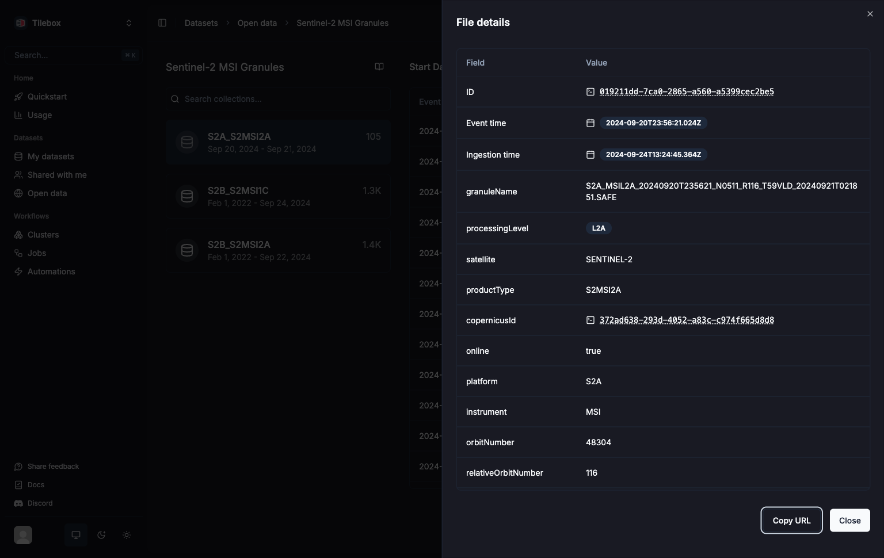Click the granuleName value ending in .SAFE
884x558 pixels.
(722, 192)
